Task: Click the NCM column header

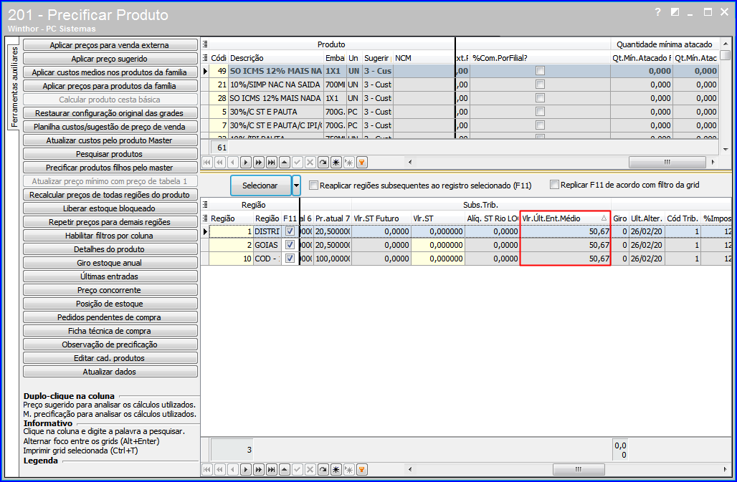Action: coord(424,58)
